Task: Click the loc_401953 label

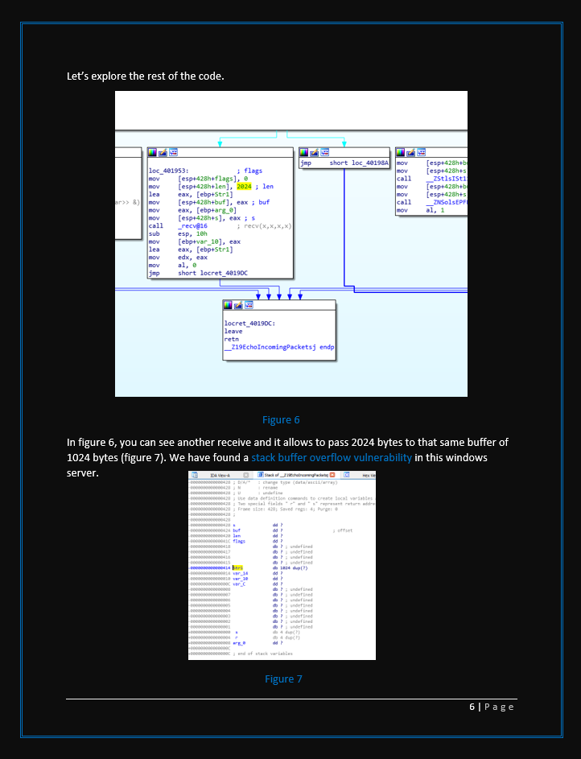Action: pyautogui.click(x=169, y=171)
